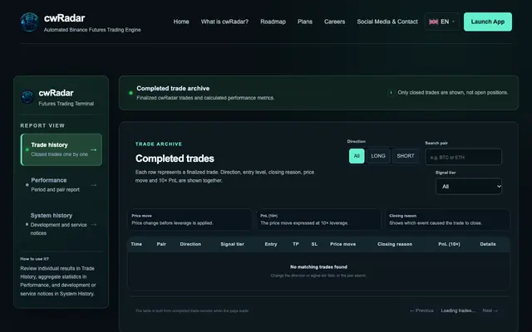Click the cwRadar avatar in sidebar panel
Screen dimensions: 532x332
(x=27, y=97)
